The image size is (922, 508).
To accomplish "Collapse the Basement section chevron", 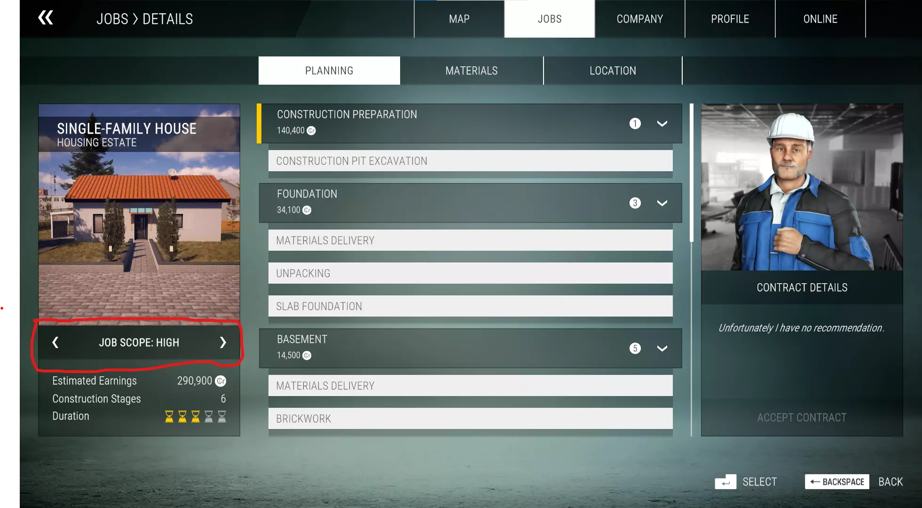I will pyautogui.click(x=662, y=349).
